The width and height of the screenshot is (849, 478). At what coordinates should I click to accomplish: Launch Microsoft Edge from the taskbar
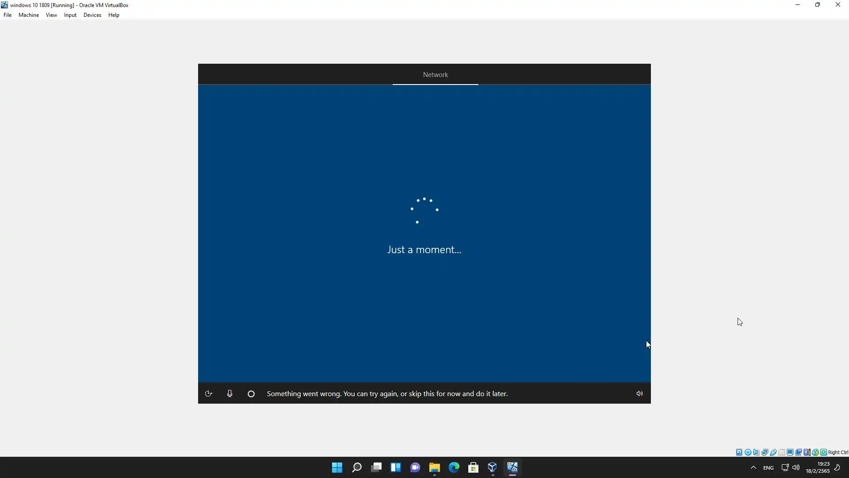[454, 467]
